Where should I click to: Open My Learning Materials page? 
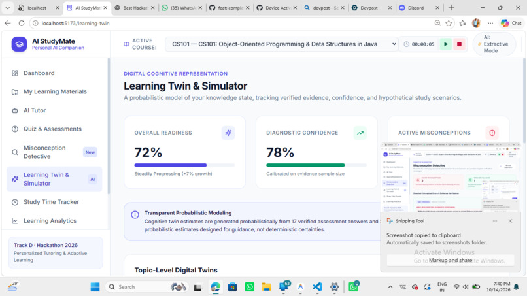pos(55,91)
